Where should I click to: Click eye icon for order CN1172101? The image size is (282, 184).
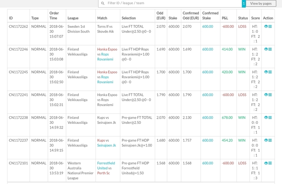coord(266,163)
